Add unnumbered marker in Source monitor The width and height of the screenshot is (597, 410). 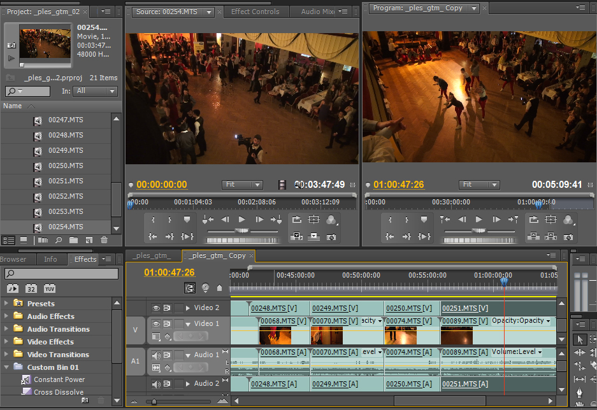coord(187,220)
